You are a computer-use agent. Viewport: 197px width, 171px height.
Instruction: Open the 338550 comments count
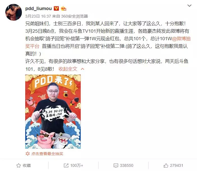pos(126,165)
